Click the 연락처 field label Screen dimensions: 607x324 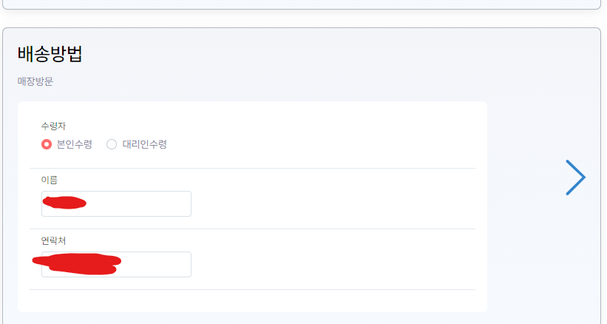(53, 240)
